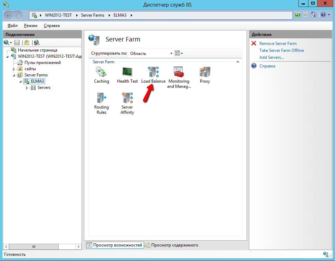Image resolution: width=335 pixels, height=261 pixels.
Task: Open the Routing Rules feature
Action: pyautogui.click(x=101, y=99)
